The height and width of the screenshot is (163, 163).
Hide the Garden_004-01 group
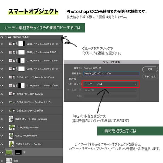click(x=2, y=37)
